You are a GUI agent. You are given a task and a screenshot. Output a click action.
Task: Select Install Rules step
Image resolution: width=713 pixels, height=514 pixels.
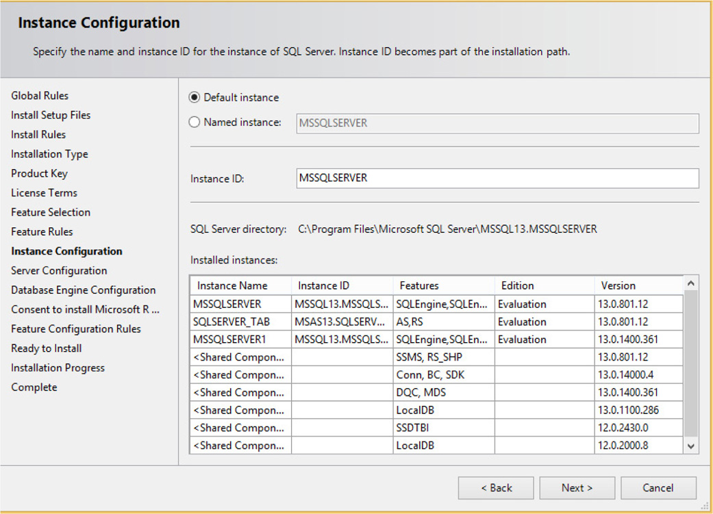(38, 135)
